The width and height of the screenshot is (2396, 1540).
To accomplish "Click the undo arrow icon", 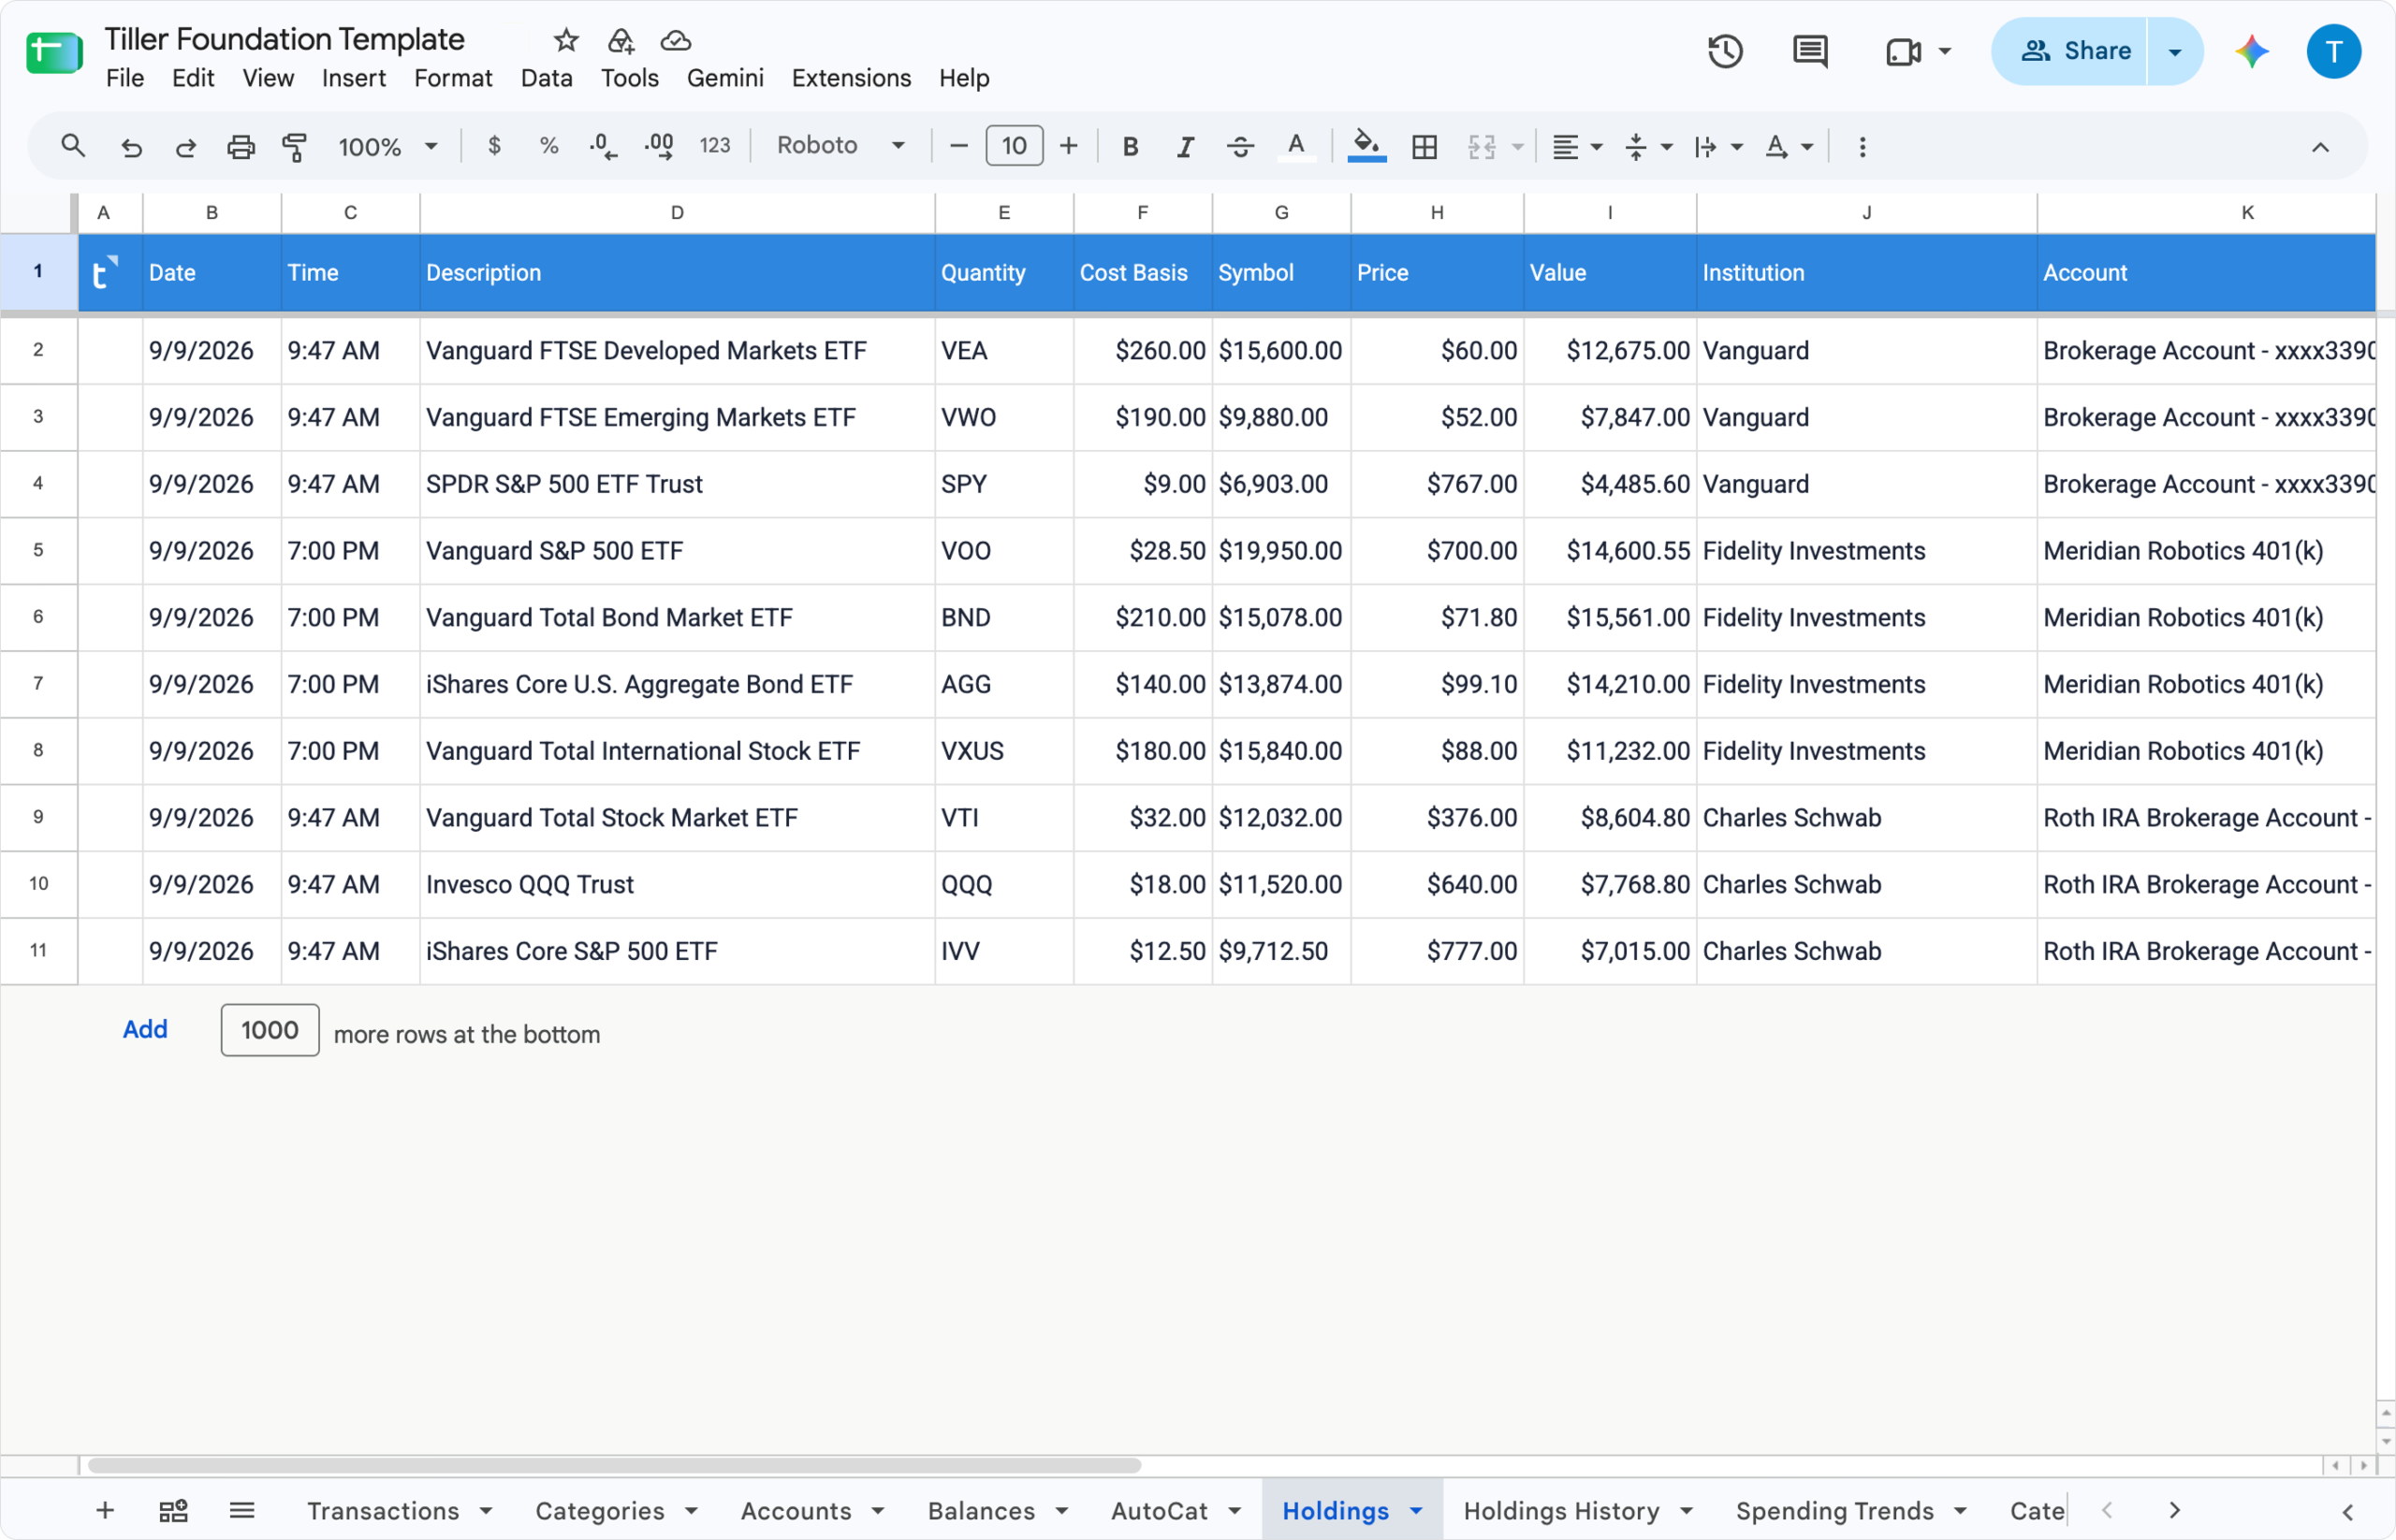I will (x=131, y=147).
